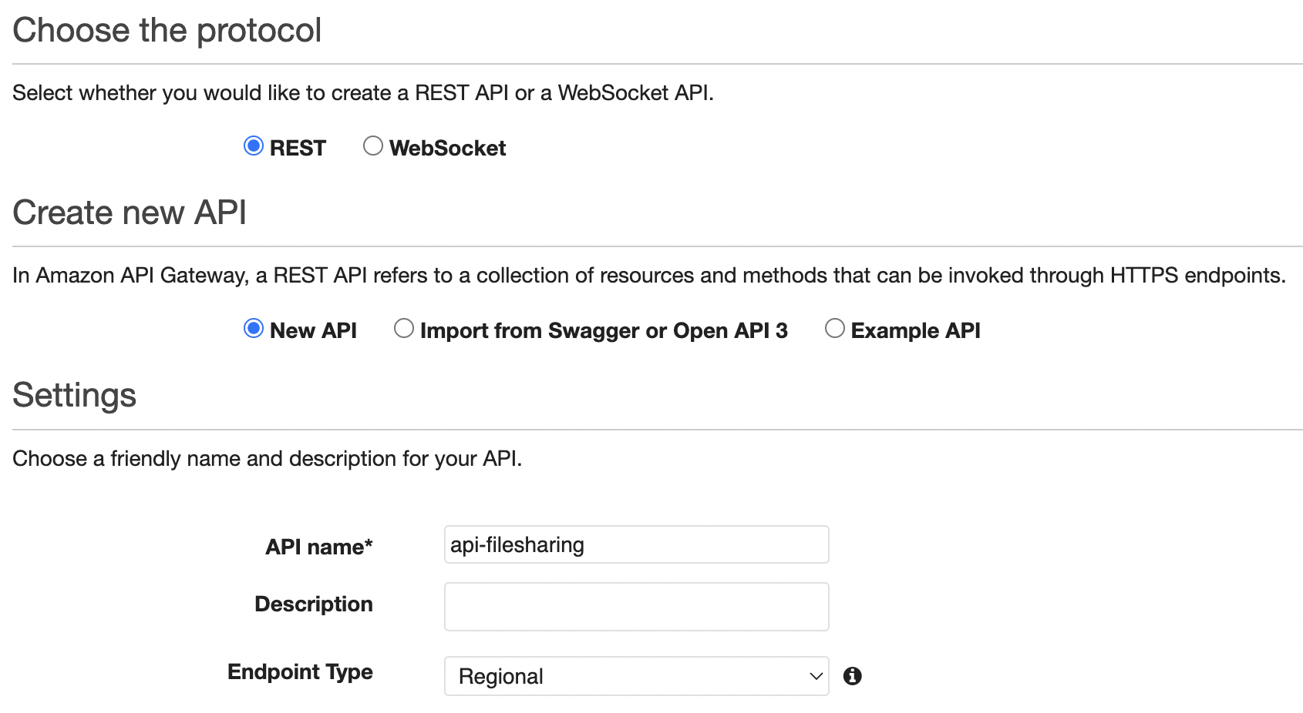Click the Description label
Image resolution: width=1303 pixels, height=713 pixels.
click(313, 604)
